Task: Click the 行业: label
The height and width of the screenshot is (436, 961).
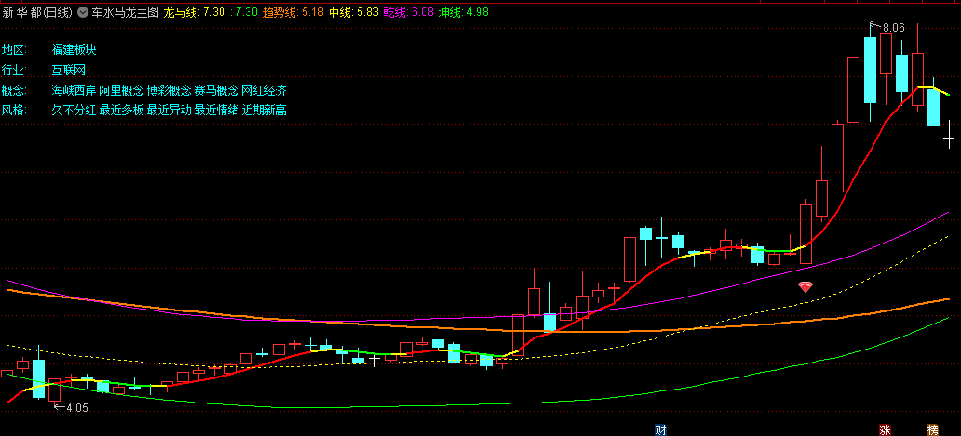Action: pos(15,71)
